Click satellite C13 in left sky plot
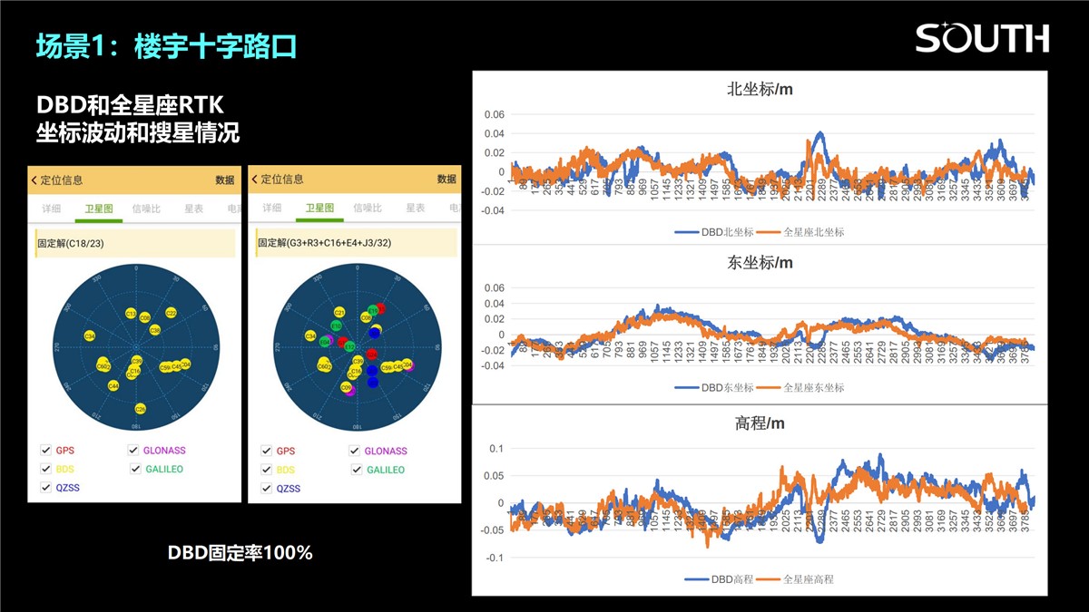The image size is (1089, 612). [x=131, y=314]
